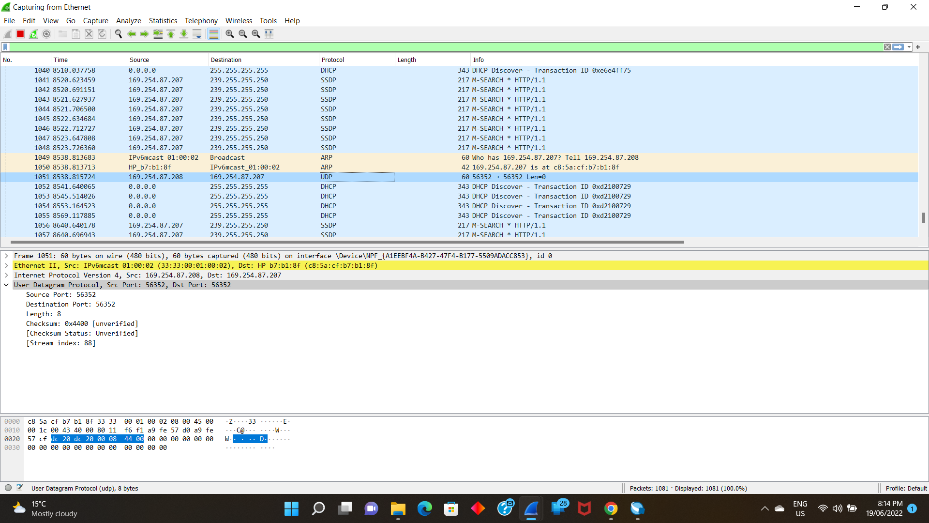Open the Statistics menu
929x523 pixels.
163,20
